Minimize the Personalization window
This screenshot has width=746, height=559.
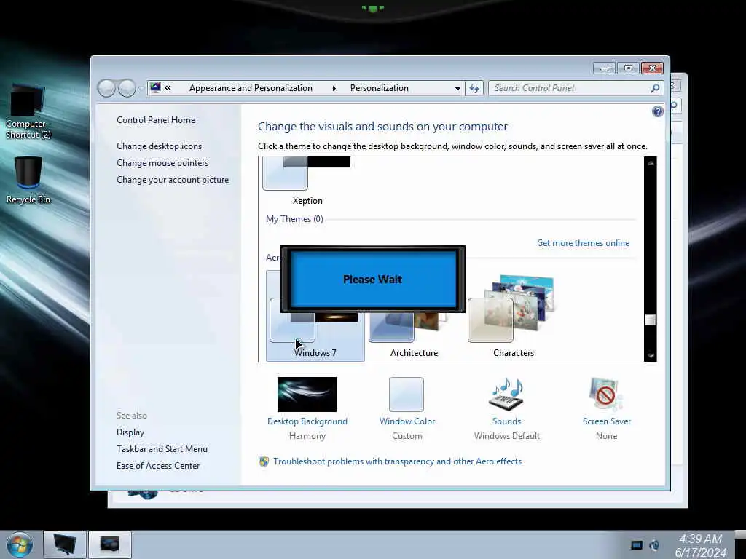pos(604,68)
